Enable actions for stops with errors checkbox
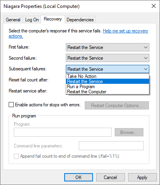Viewport: 160px width, 185px height. coord(11,105)
